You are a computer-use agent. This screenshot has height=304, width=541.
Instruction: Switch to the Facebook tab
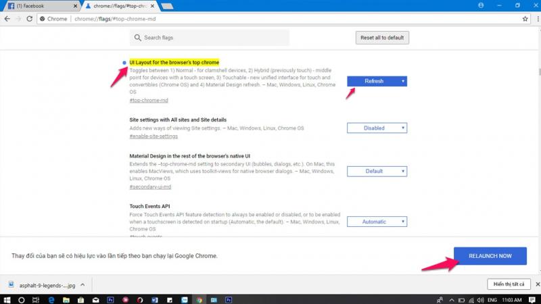(x=37, y=6)
